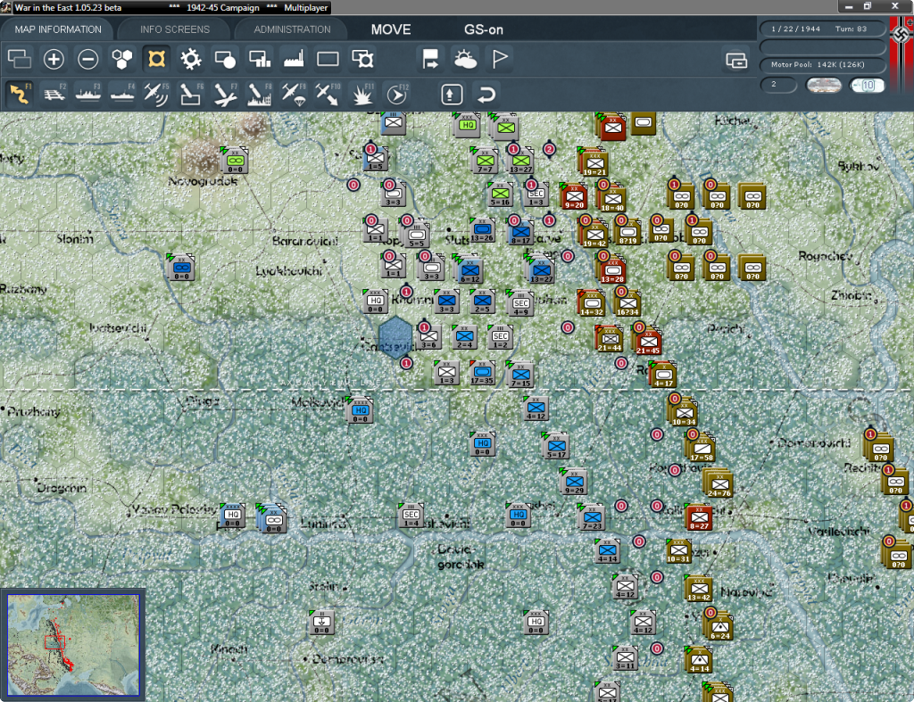Viewport: 914px width, 702px height.
Task: Click the gear-shaped toolbar icon
Action: pos(191,59)
